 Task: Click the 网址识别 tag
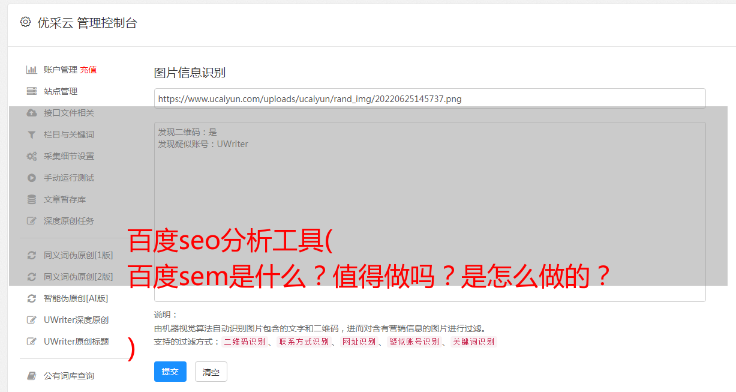click(x=359, y=342)
